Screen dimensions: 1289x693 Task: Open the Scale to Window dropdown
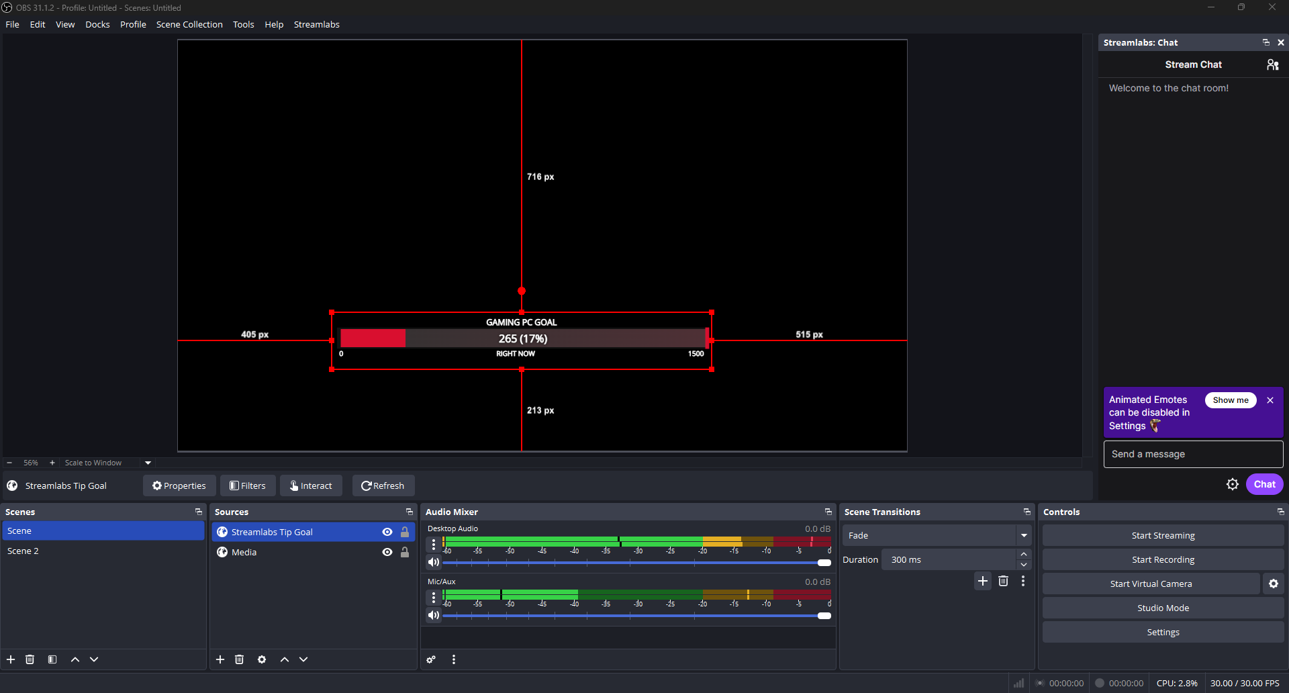(148, 463)
